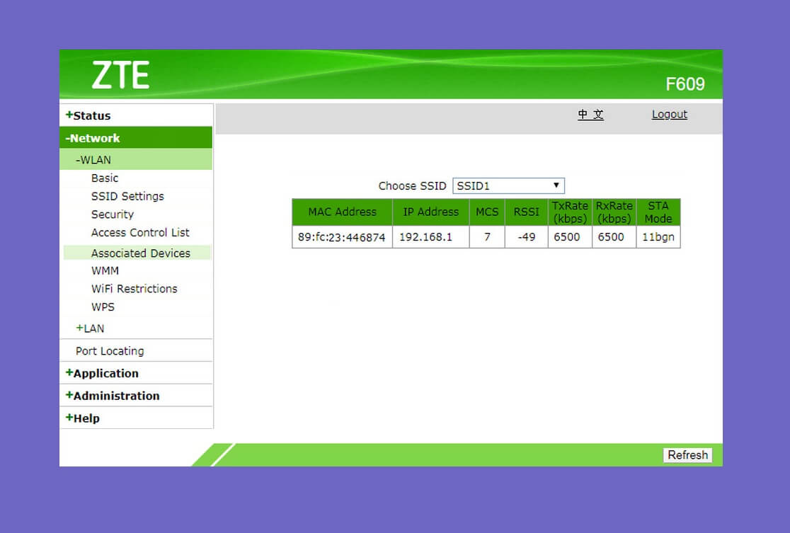Click the 11bgn STA Mode cell
Image resolution: width=790 pixels, height=533 pixels.
point(658,237)
